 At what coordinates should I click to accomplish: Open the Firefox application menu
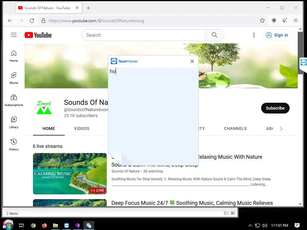(x=296, y=20)
